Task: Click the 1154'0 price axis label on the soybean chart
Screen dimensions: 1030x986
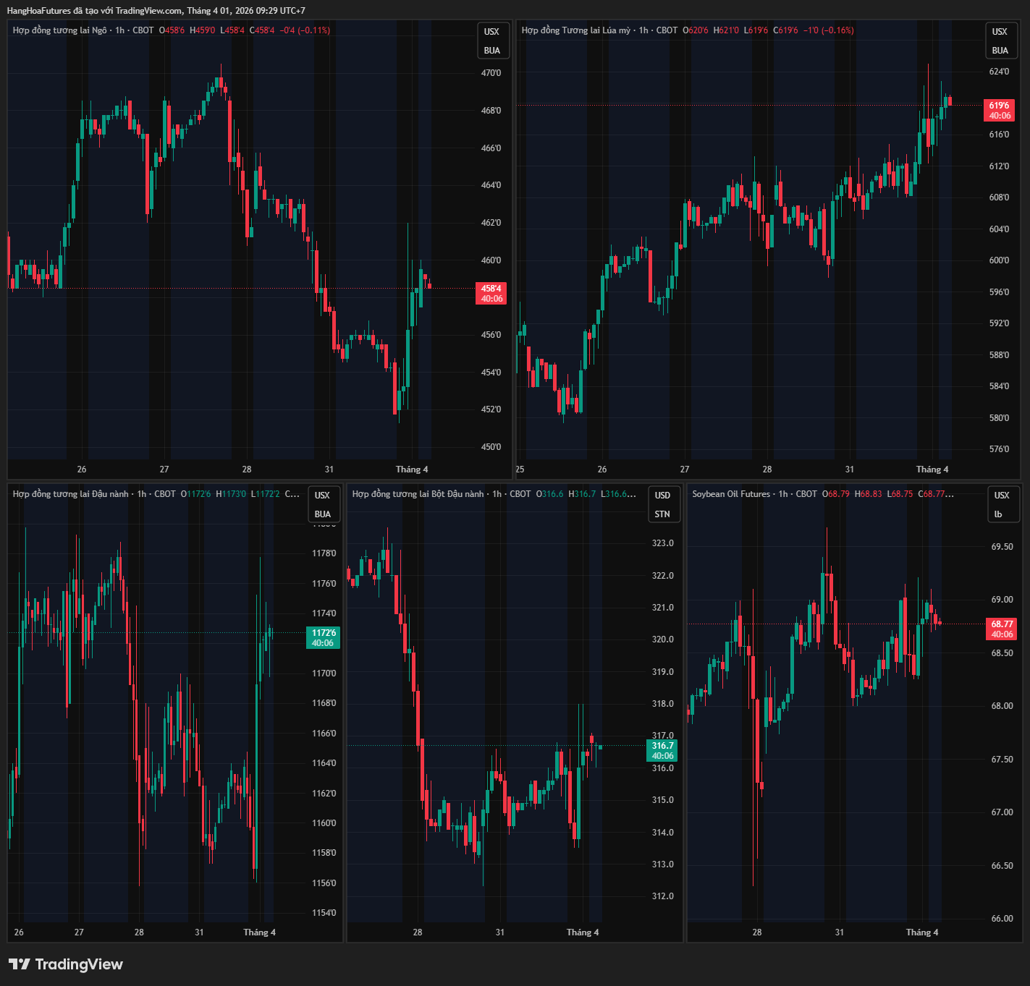Action: click(x=324, y=913)
